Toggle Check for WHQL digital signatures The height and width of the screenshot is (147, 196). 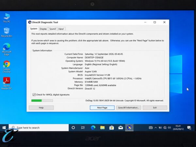point(51,95)
